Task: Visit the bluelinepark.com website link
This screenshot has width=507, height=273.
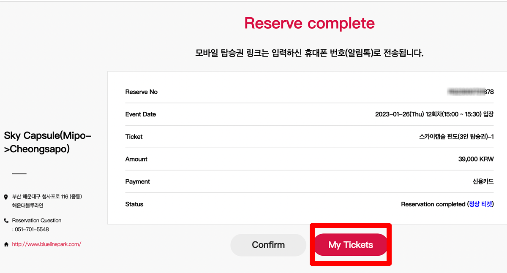Action: 46,244
